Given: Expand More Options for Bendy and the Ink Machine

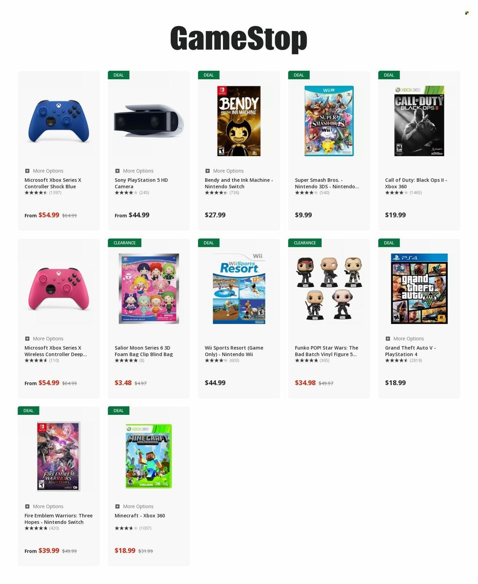Looking at the screenshot, I should click(x=208, y=171).
